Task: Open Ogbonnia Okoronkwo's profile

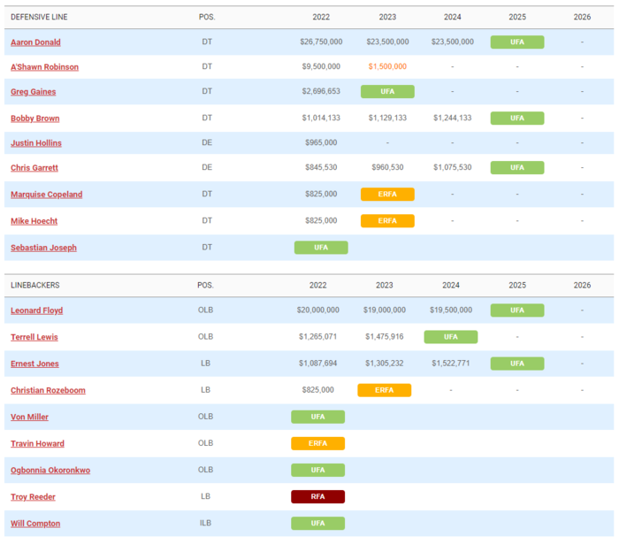Action: pyautogui.click(x=50, y=471)
